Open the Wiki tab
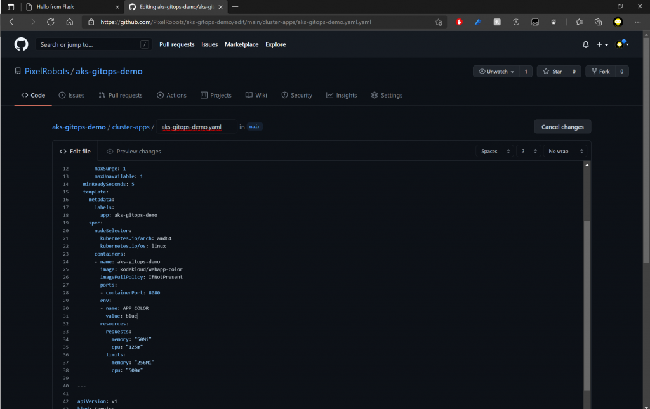This screenshot has height=409, width=650. [256, 95]
